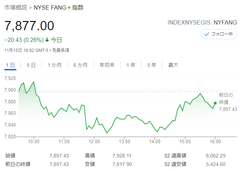Click the INDEXNYSEGIS: NYFANG ticker label
This screenshot has height=172, width=241.
tap(202, 22)
